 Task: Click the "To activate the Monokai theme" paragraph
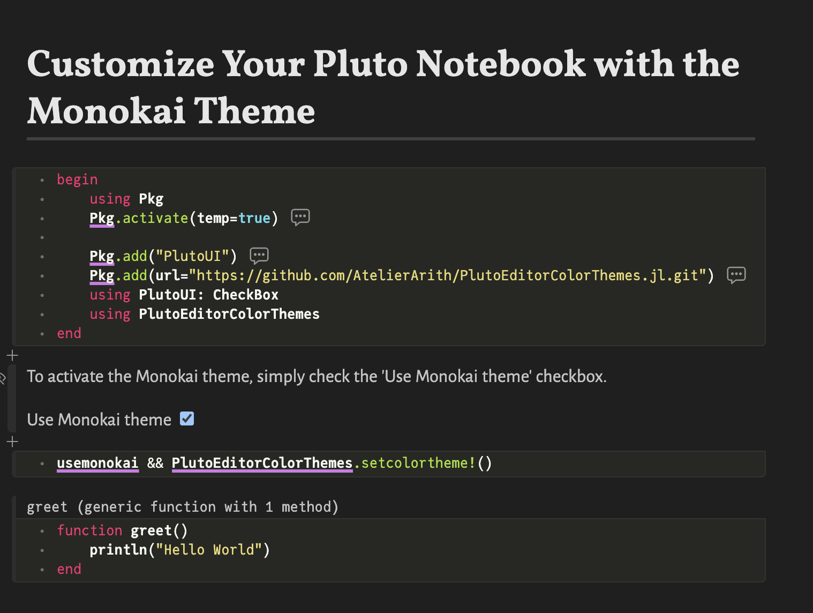[317, 376]
